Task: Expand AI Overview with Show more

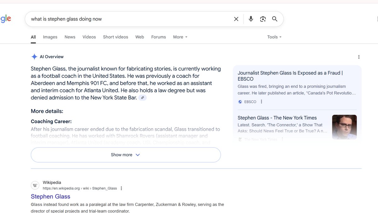Action: [126, 155]
